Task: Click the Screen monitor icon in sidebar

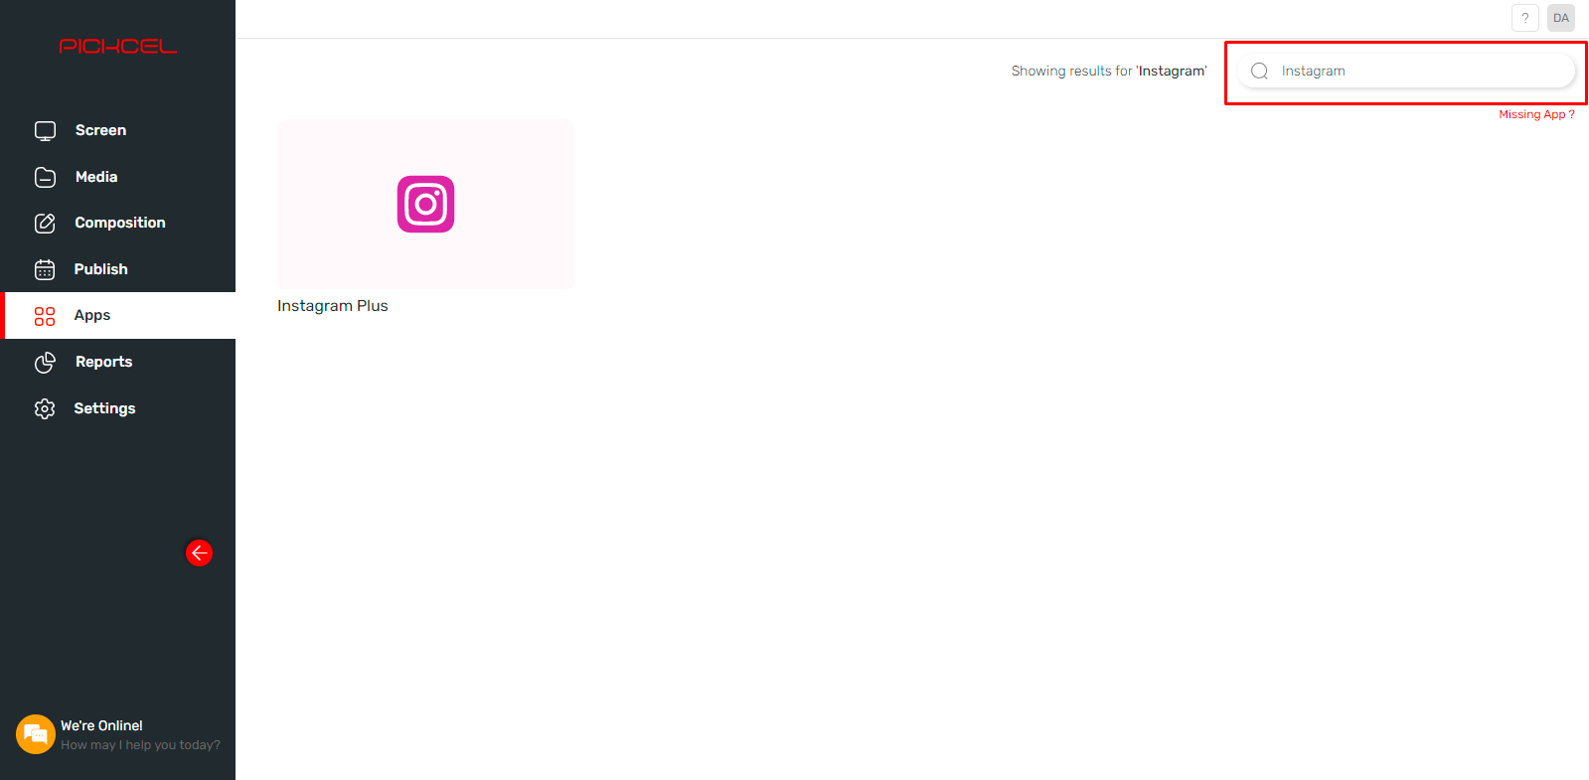Action: point(45,130)
